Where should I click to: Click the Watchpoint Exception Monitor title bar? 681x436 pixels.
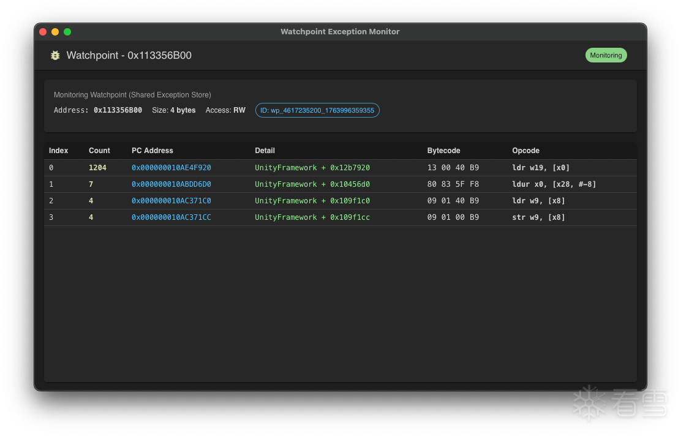[x=340, y=31]
